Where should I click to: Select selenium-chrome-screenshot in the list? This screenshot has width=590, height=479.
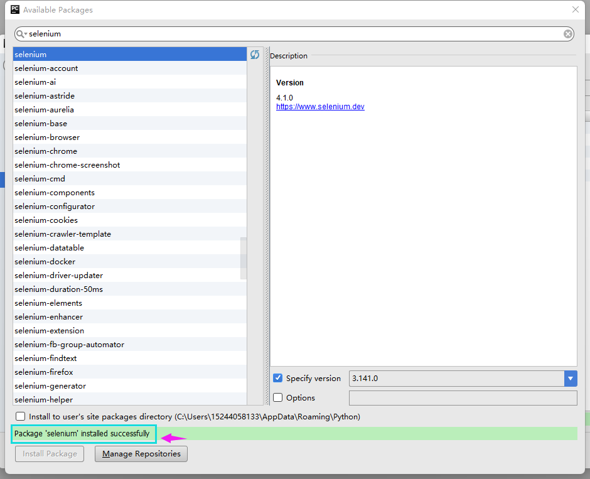coord(130,165)
